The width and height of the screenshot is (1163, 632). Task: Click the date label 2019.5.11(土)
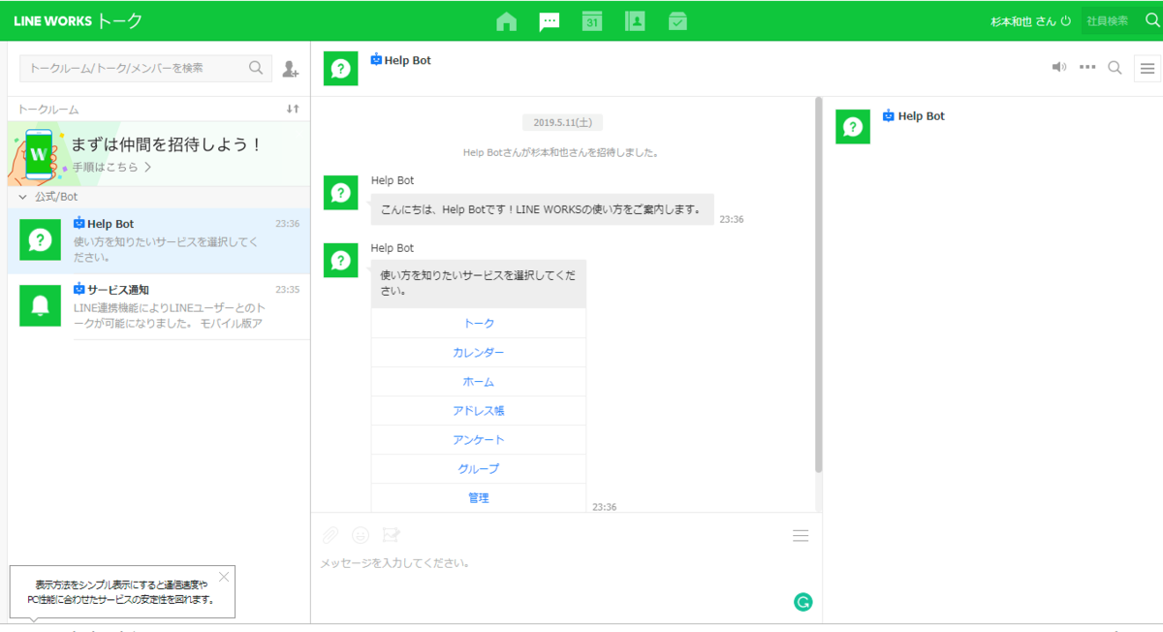click(x=562, y=122)
